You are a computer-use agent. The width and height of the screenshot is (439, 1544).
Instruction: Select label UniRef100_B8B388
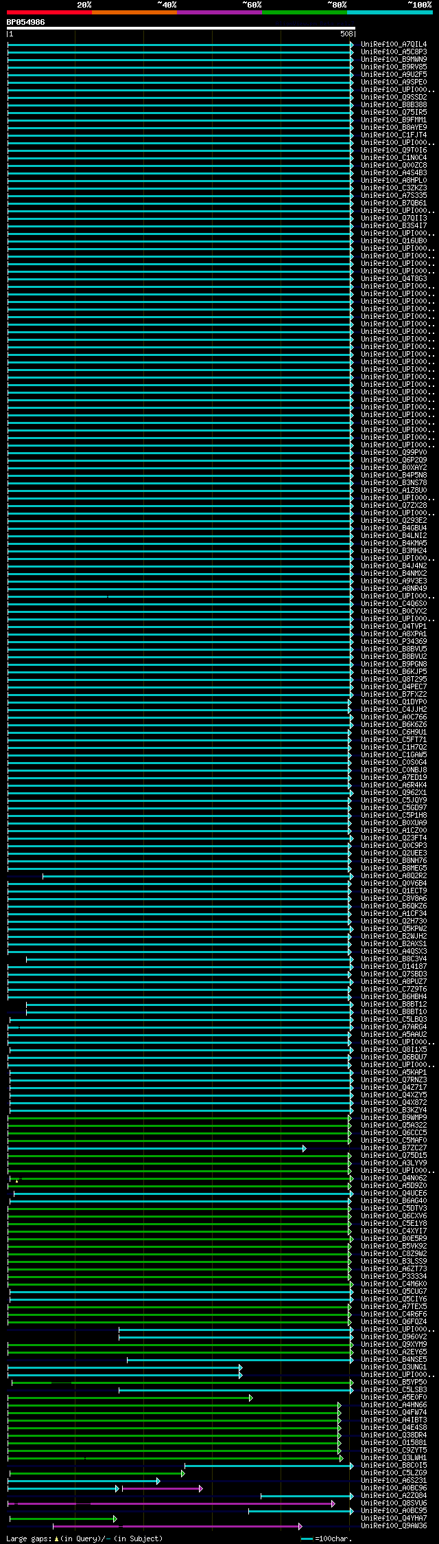(x=394, y=105)
